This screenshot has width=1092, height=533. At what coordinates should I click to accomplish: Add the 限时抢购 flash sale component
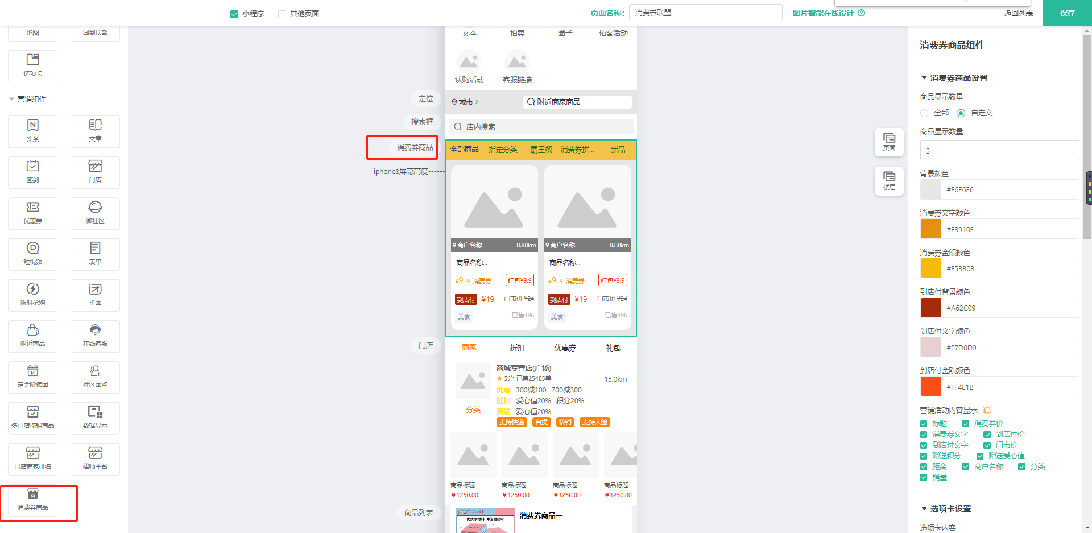coord(33,295)
